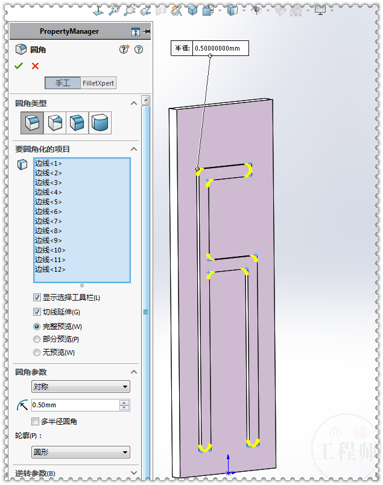Open the 对称 fillet method dropdown
The height and width of the screenshot is (485, 383).
[81, 386]
